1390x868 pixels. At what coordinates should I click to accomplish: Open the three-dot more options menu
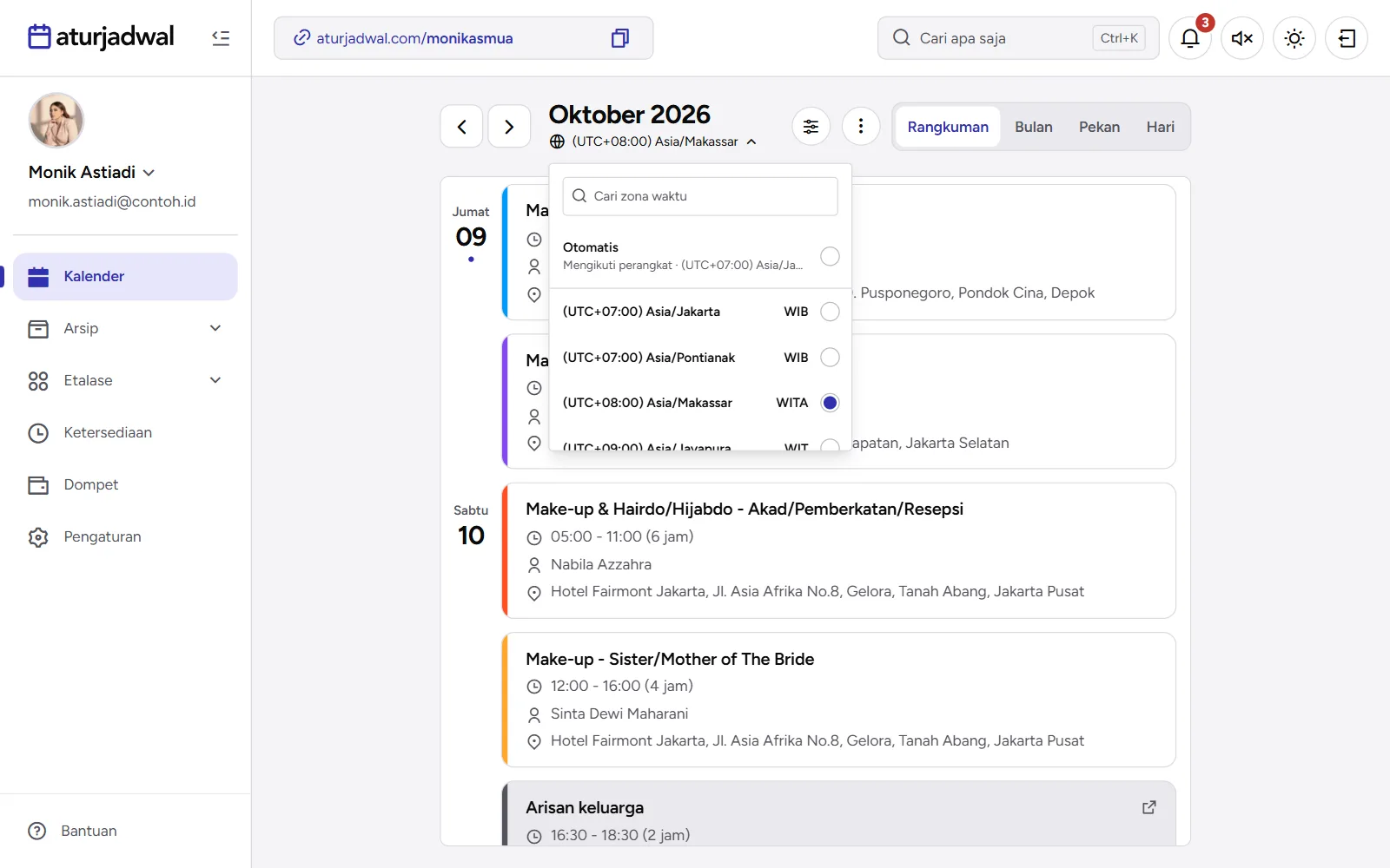[x=861, y=127]
